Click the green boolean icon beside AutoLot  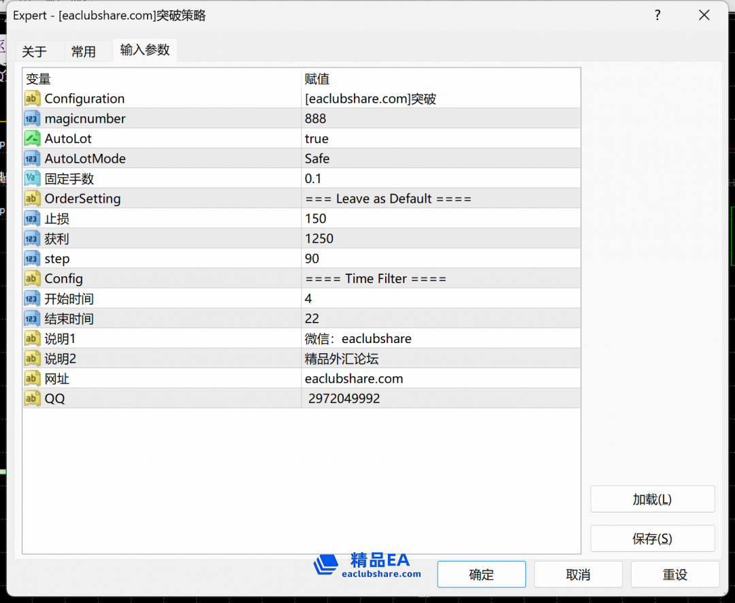coord(32,138)
